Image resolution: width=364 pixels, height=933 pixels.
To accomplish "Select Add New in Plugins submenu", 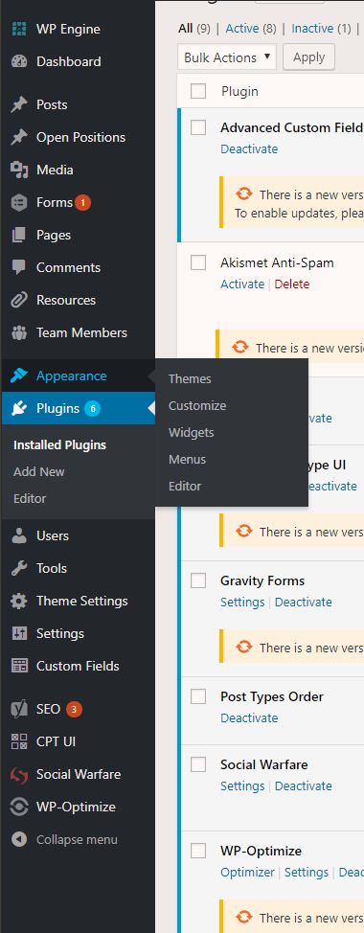I will click(x=38, y=472).
